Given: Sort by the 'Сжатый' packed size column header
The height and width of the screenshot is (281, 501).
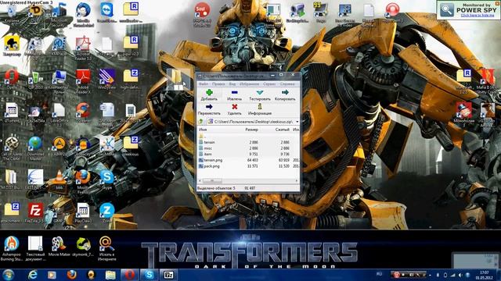Looking at the screenshot, I should (x=282, y=130).
